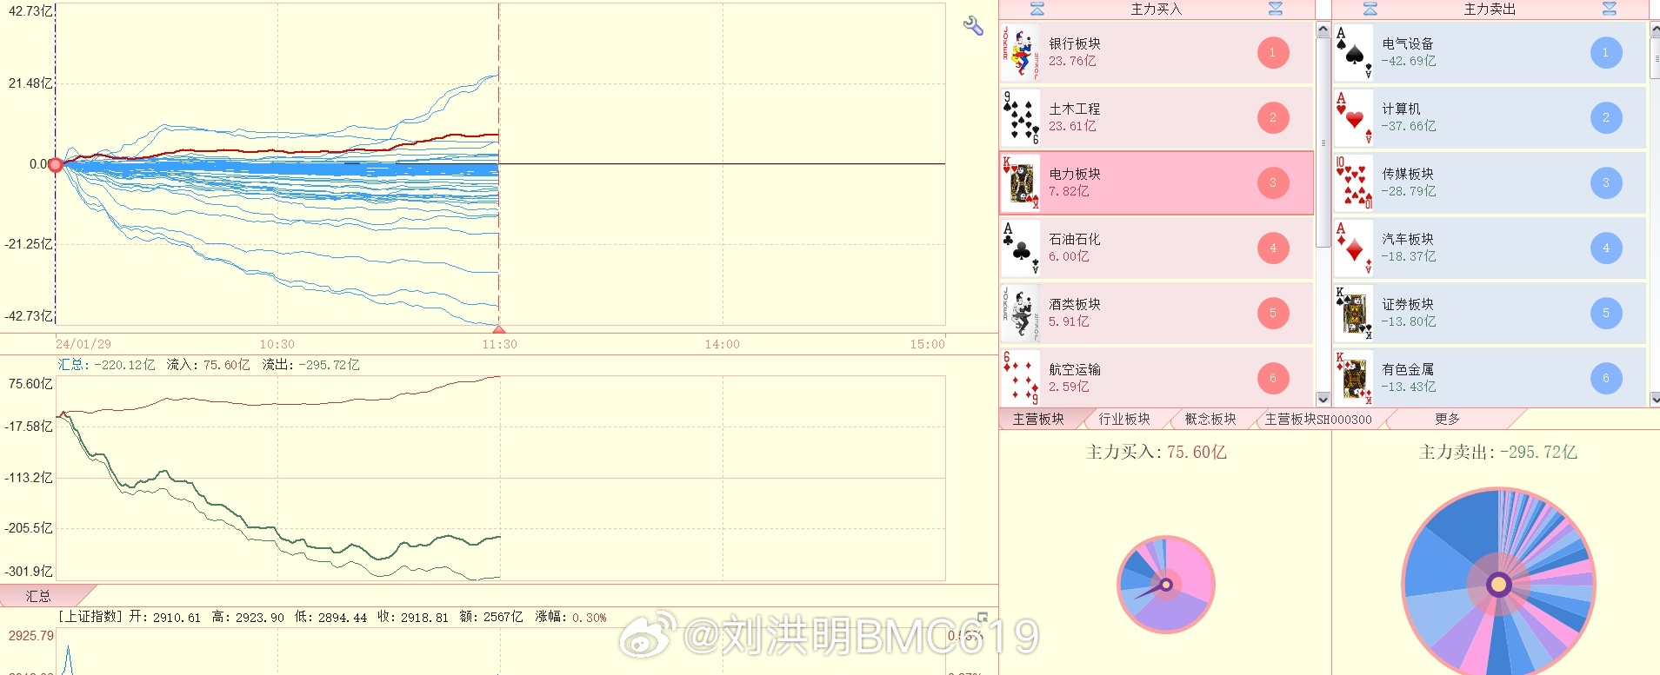This screenshot has height=675, width=1660.
Task: Click ace of spades card for 电气设备
Action: (x=1354, y=53)
